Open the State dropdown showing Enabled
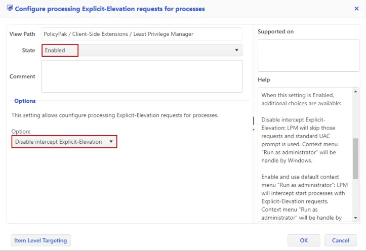This screenshot has height=251, width=366. (x=137, y=50)
